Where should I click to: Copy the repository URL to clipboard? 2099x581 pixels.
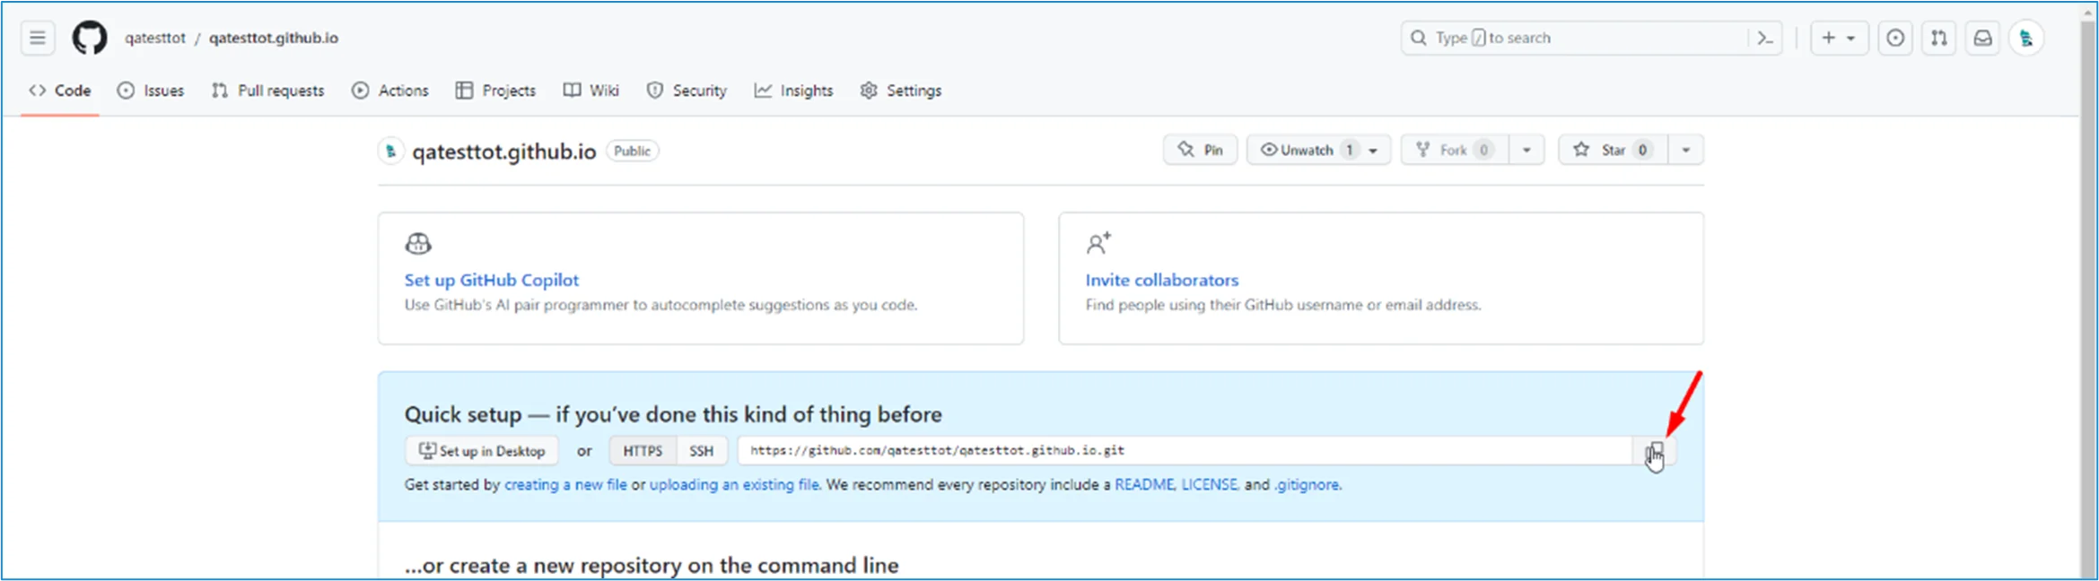[1656, 451]
